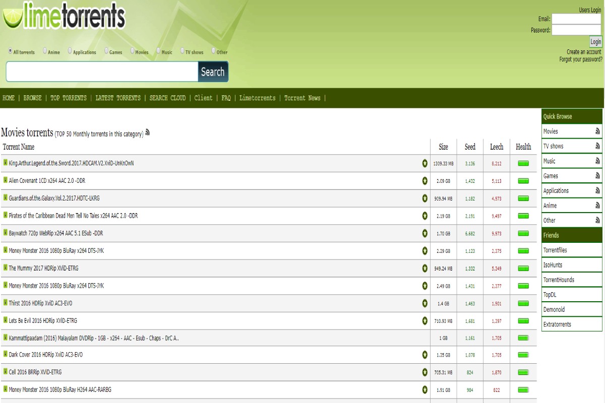Click the download icon beside Guardians.of.the.Galaxy torrent
This screenshot has width=605, height=403.
(x=5, y=197)
